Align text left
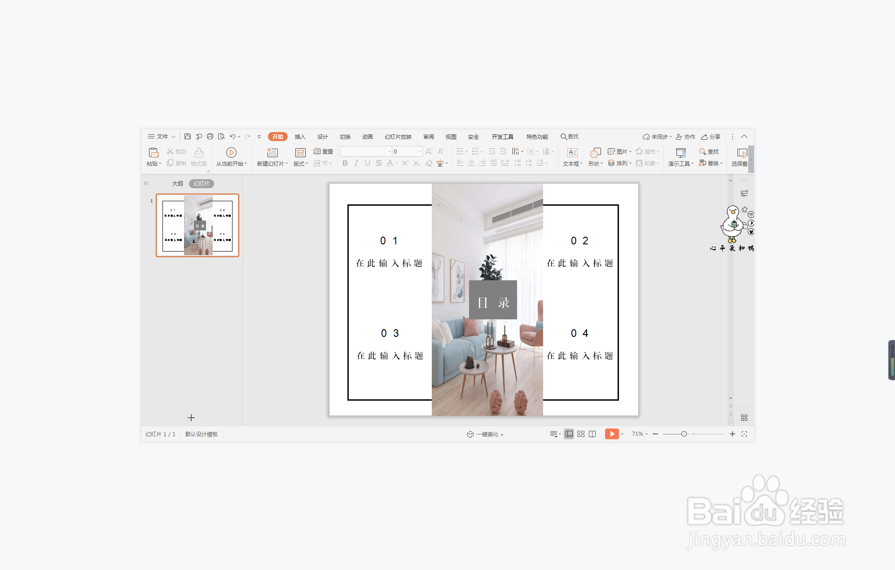This screenshot has height=570, width=895. [x=460, y=163]
